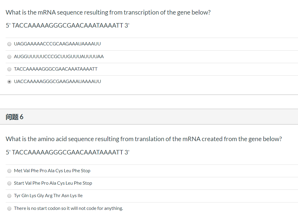Click the gene sequence under question 6

tap(68, 152)
